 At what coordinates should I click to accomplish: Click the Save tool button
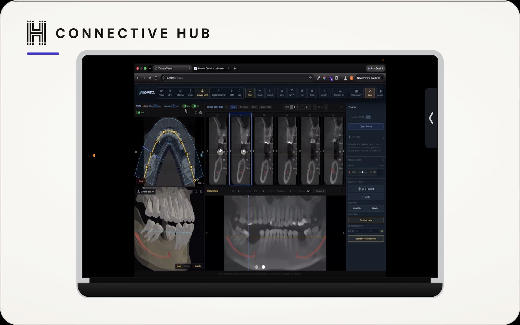click(370, 93)
